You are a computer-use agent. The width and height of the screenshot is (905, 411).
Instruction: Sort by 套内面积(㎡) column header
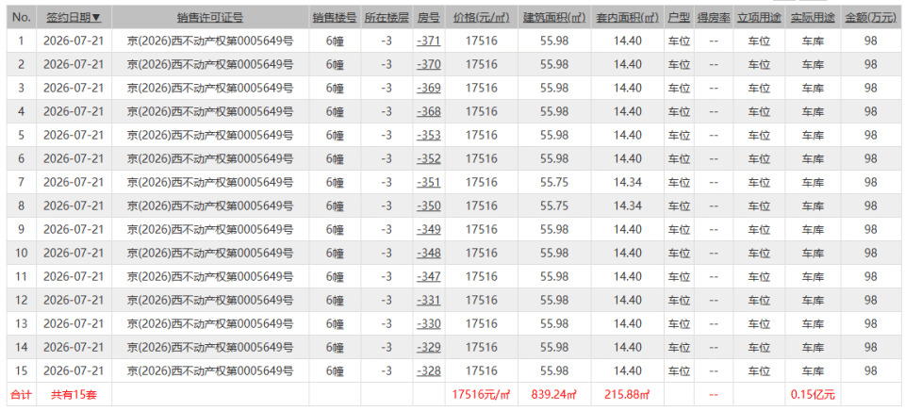628,18
